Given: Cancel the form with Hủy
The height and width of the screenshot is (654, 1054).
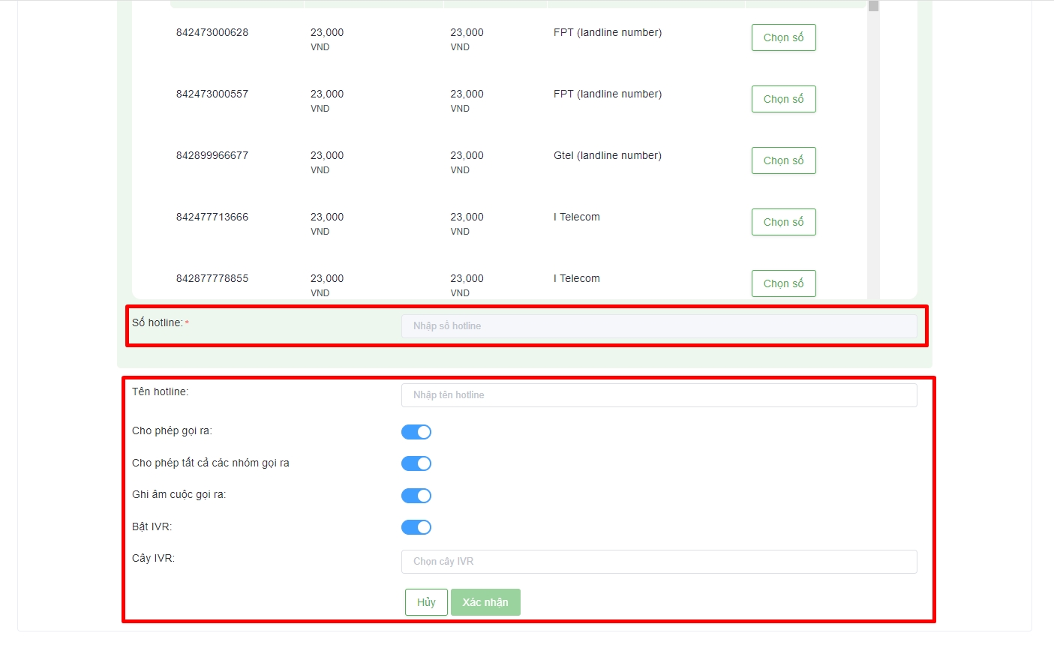Looking at the screenshot, I should pyautogui.click(x=426, y=602).
